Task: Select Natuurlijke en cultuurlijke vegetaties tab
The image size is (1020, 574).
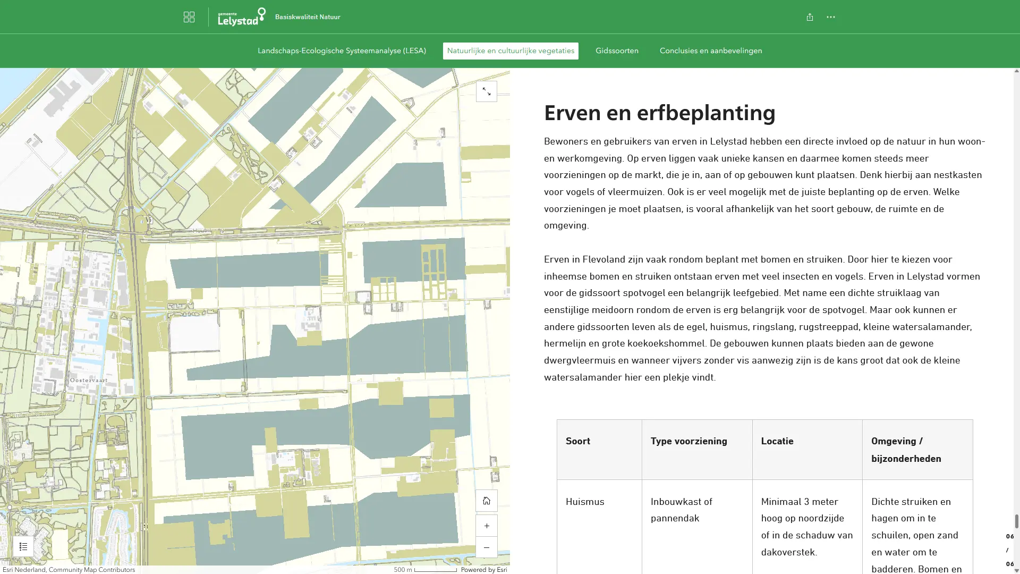Action: coord(511,51)
